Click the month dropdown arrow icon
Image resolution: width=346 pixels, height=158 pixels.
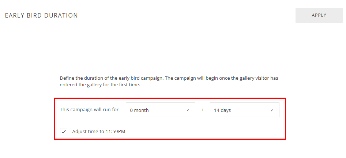click(188, 110)
